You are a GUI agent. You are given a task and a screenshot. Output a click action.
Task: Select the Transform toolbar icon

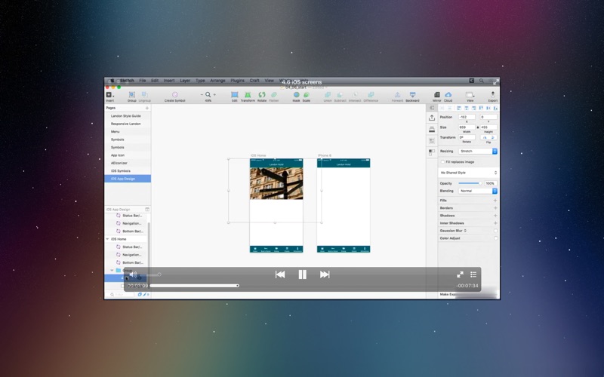[248, 97]
